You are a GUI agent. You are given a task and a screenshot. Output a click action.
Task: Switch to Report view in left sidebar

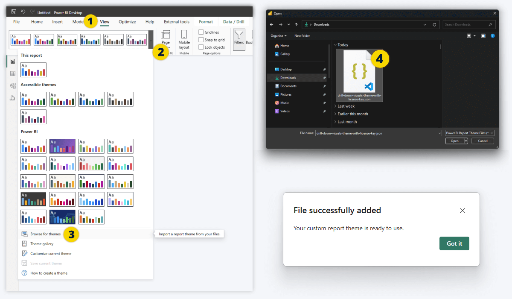pos(13,62)
